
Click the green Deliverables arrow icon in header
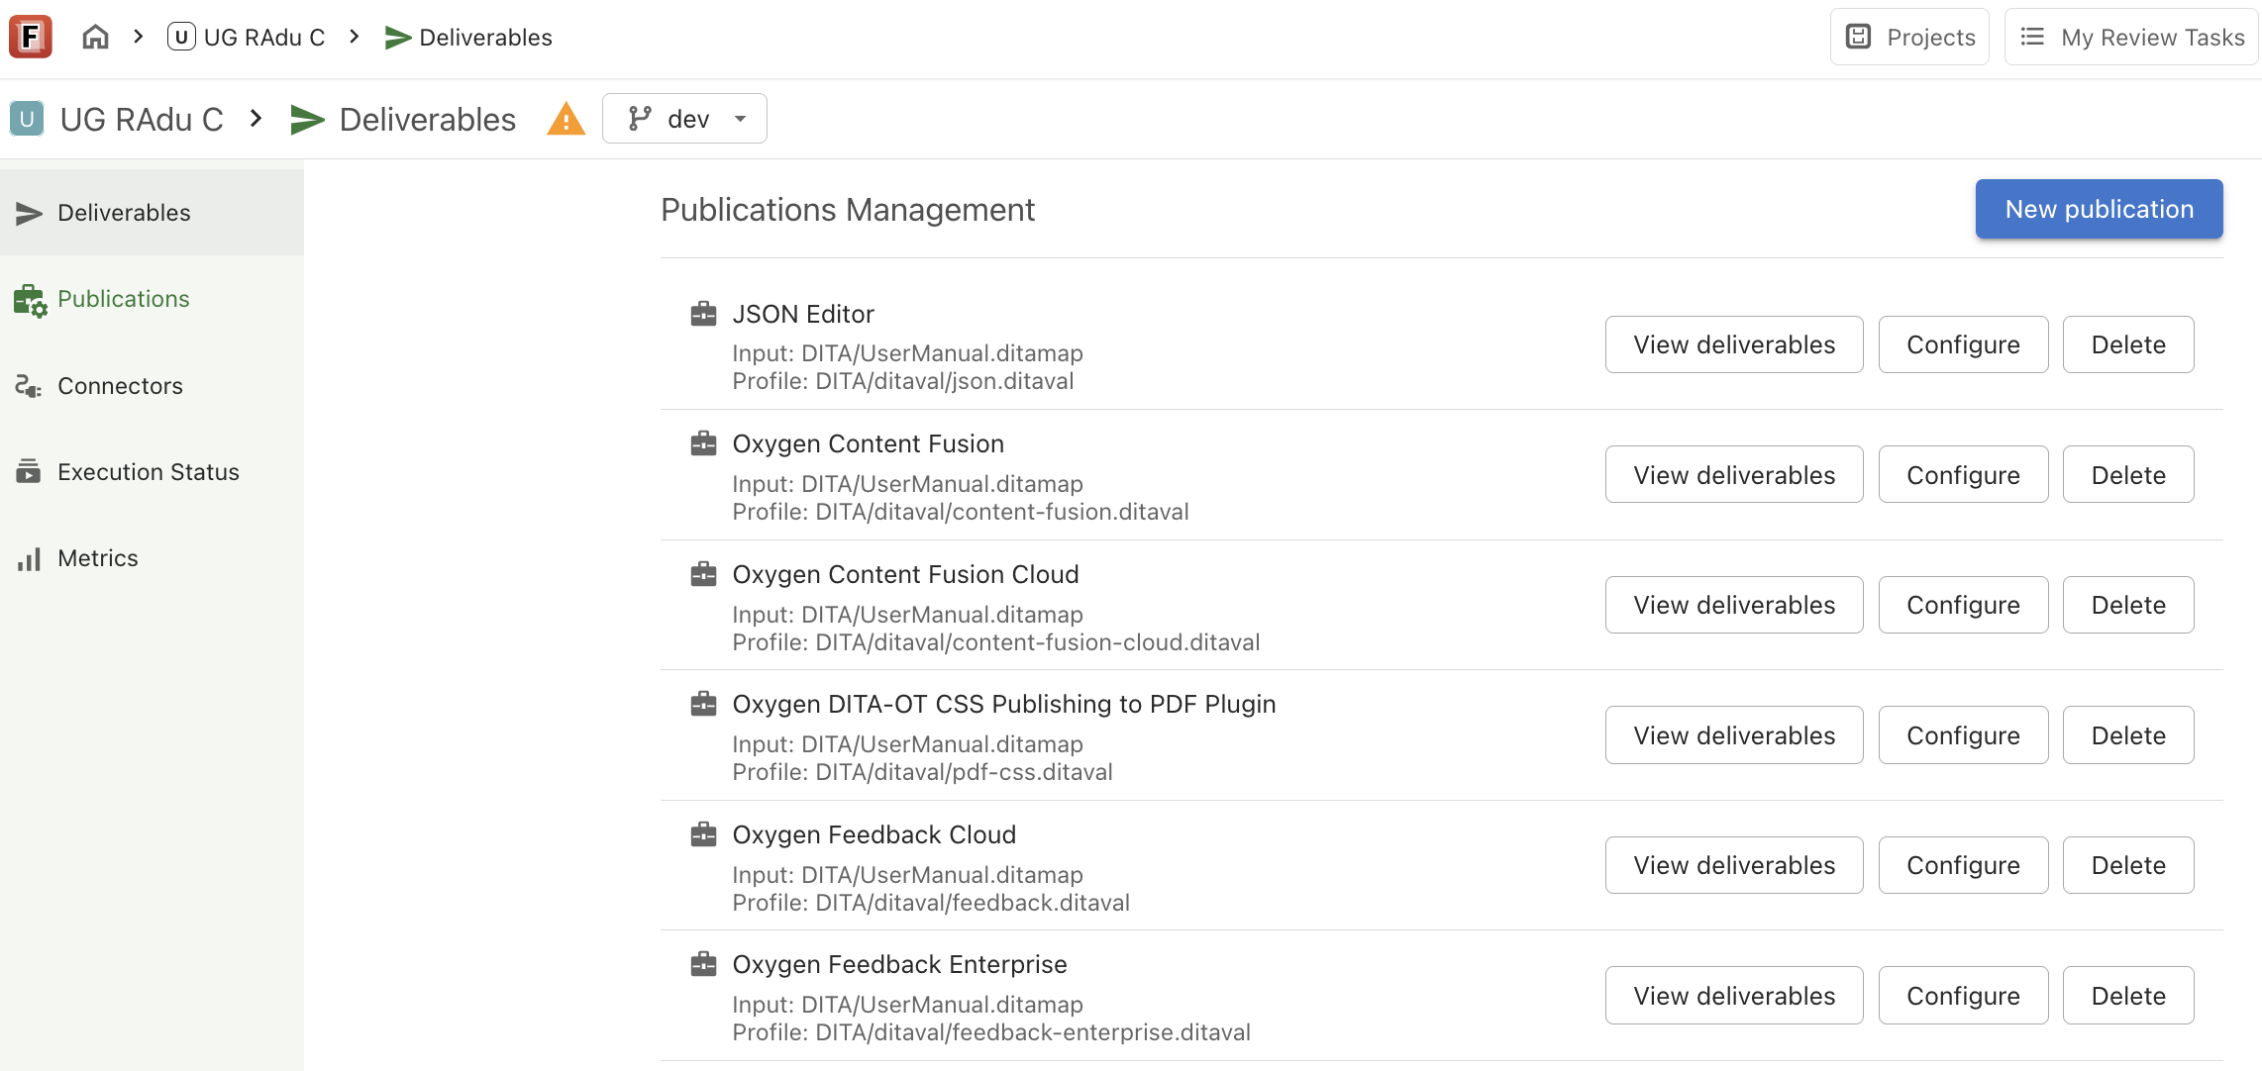click(x=307, y=120)
